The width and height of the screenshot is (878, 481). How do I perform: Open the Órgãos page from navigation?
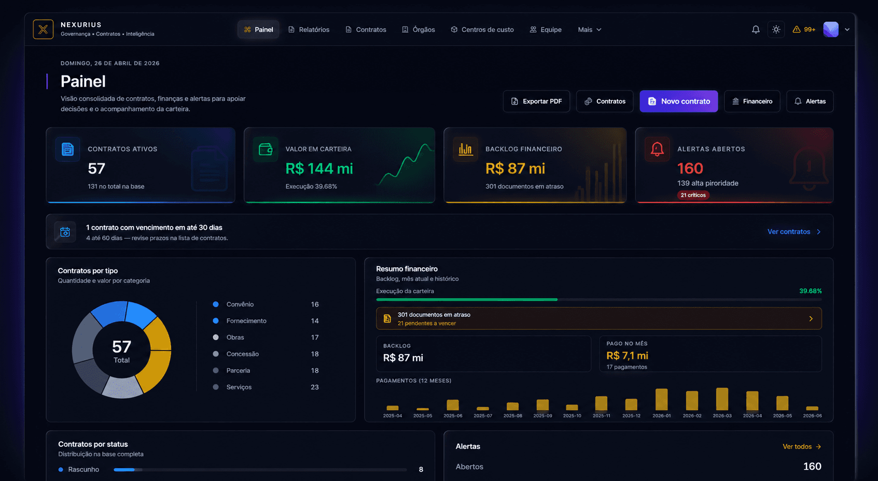[418, 30]
